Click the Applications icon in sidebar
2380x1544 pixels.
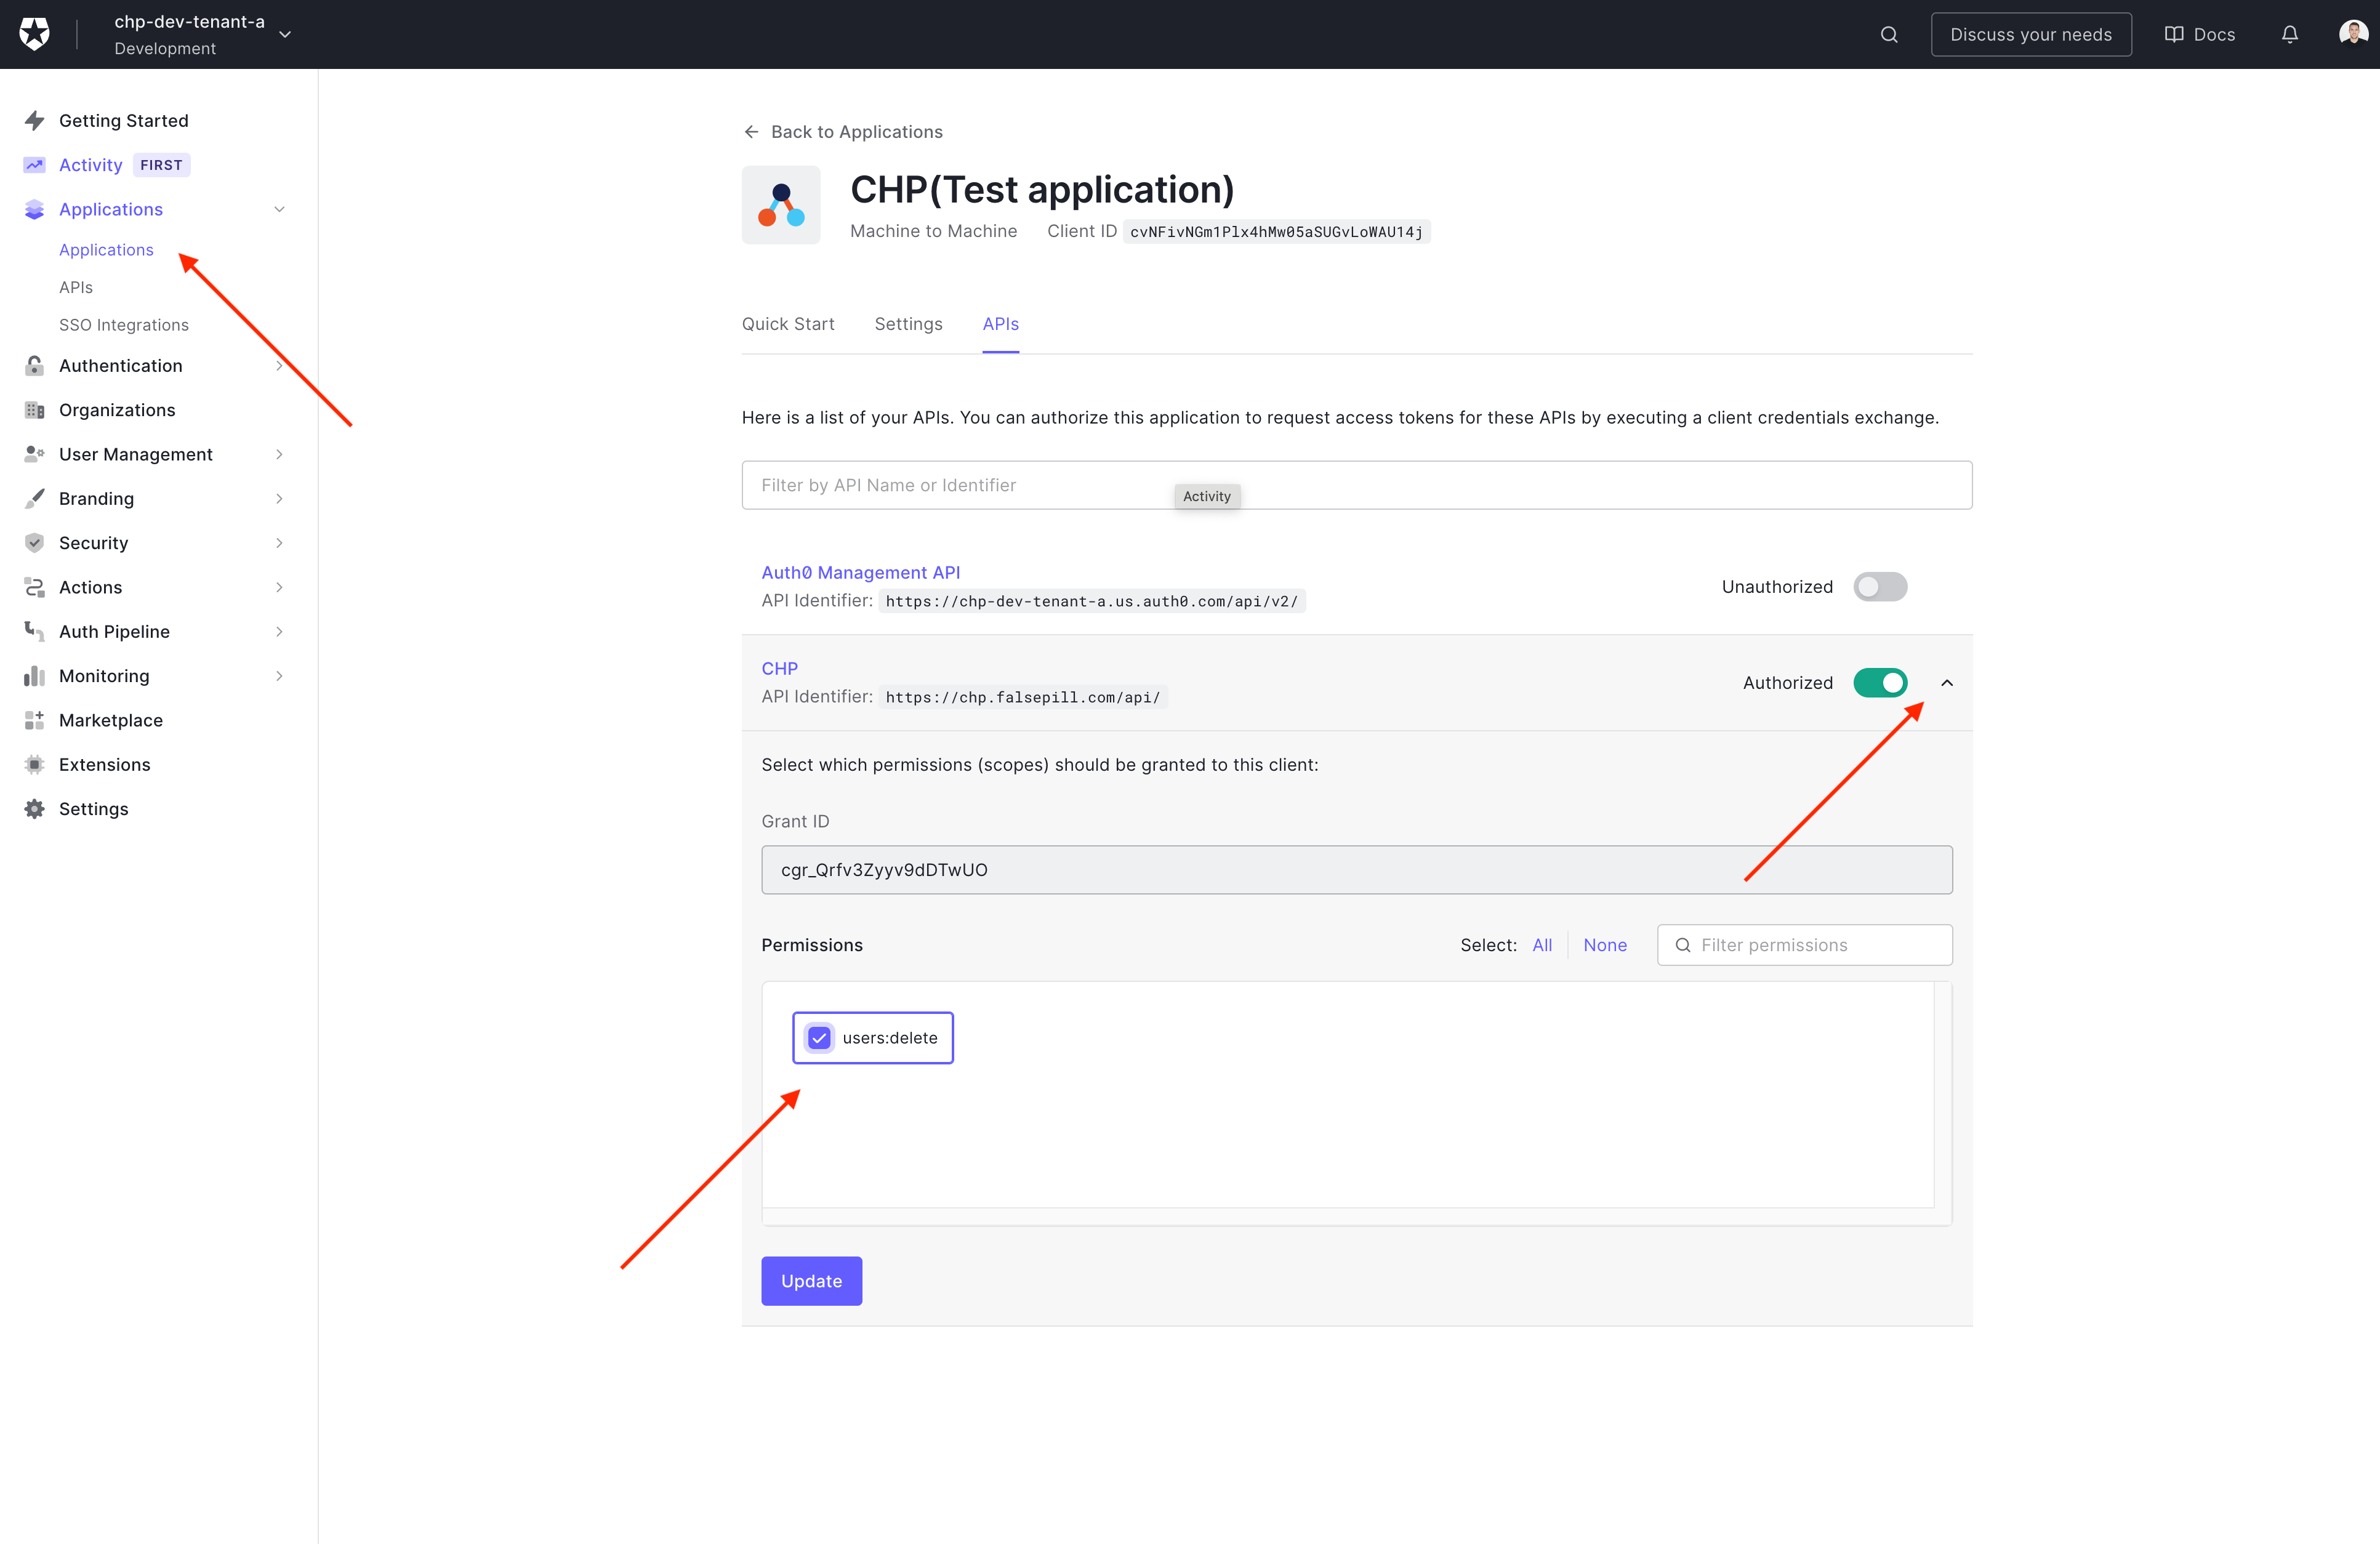(x=34, y=208)
